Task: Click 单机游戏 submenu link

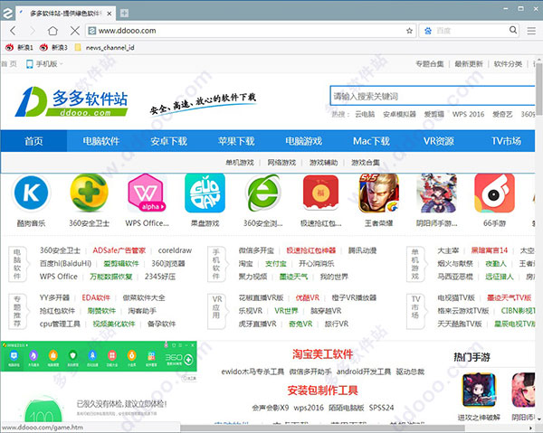Action: point(240,163)
